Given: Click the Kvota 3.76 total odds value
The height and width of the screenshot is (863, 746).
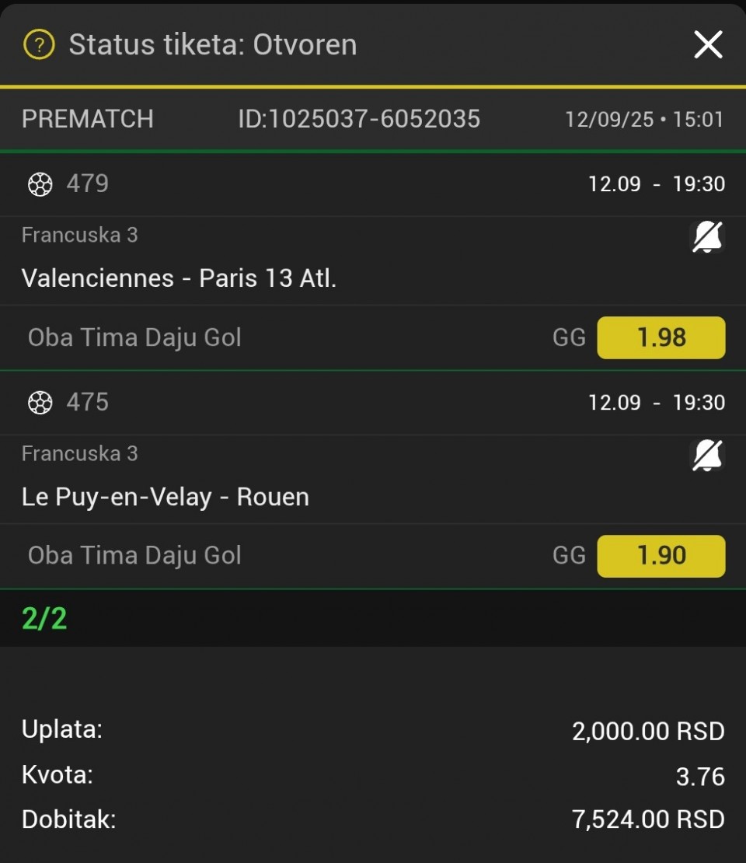Looking at the screenshot, I should [700, 777].
